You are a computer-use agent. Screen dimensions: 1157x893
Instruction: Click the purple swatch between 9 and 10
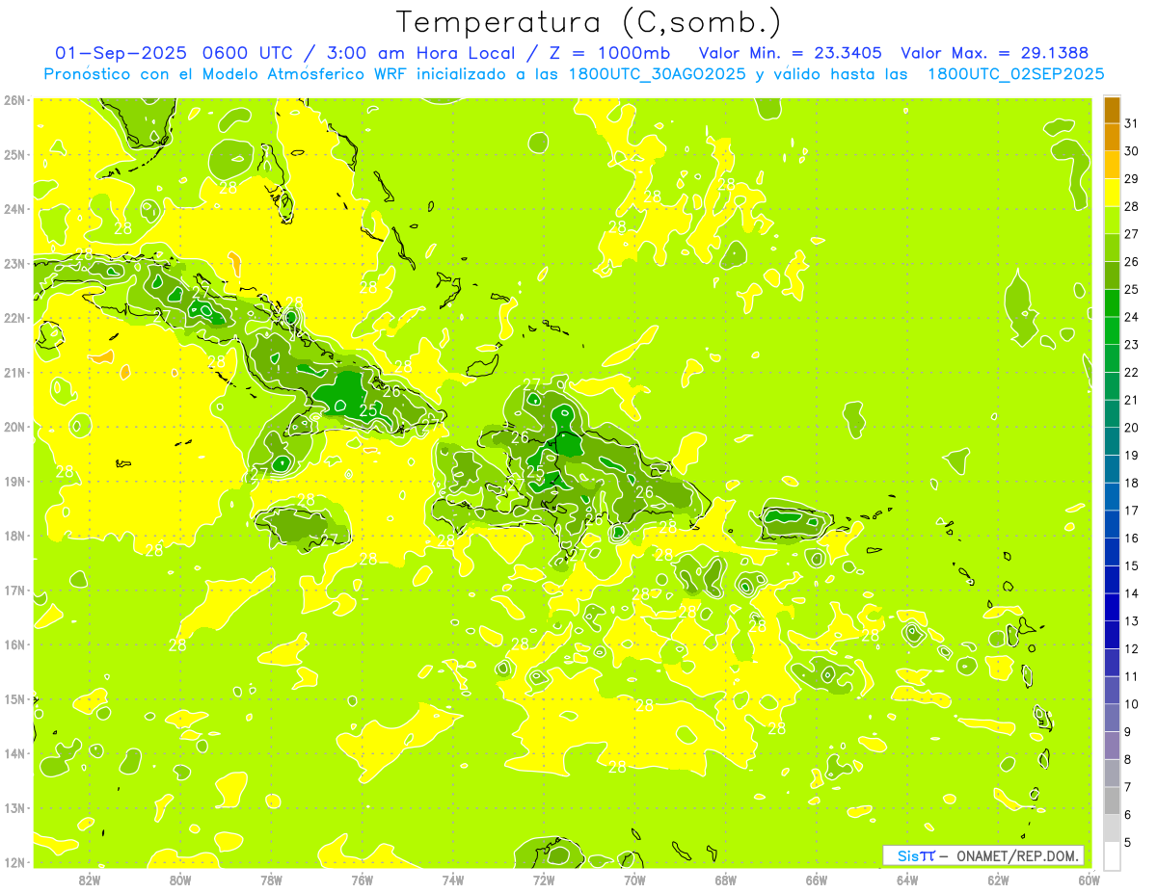click(1112, 718)
